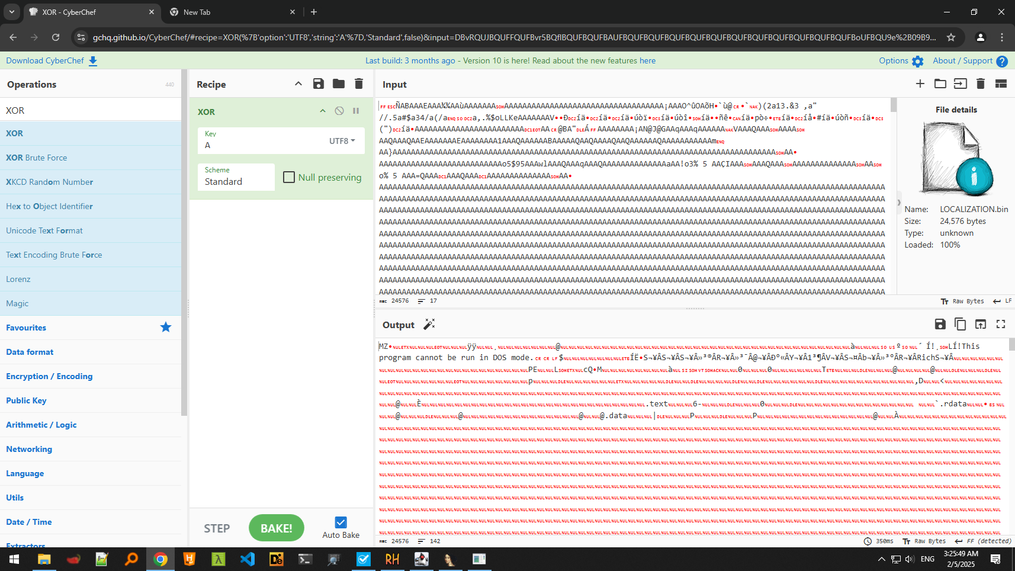
Task: Open the Scheme Standard dropdown
Action: pos(236,177)
